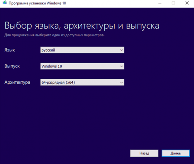194x164 pixels.
Task: Select the 64-разрядная (x64) text value
Action: pos(58,82)
